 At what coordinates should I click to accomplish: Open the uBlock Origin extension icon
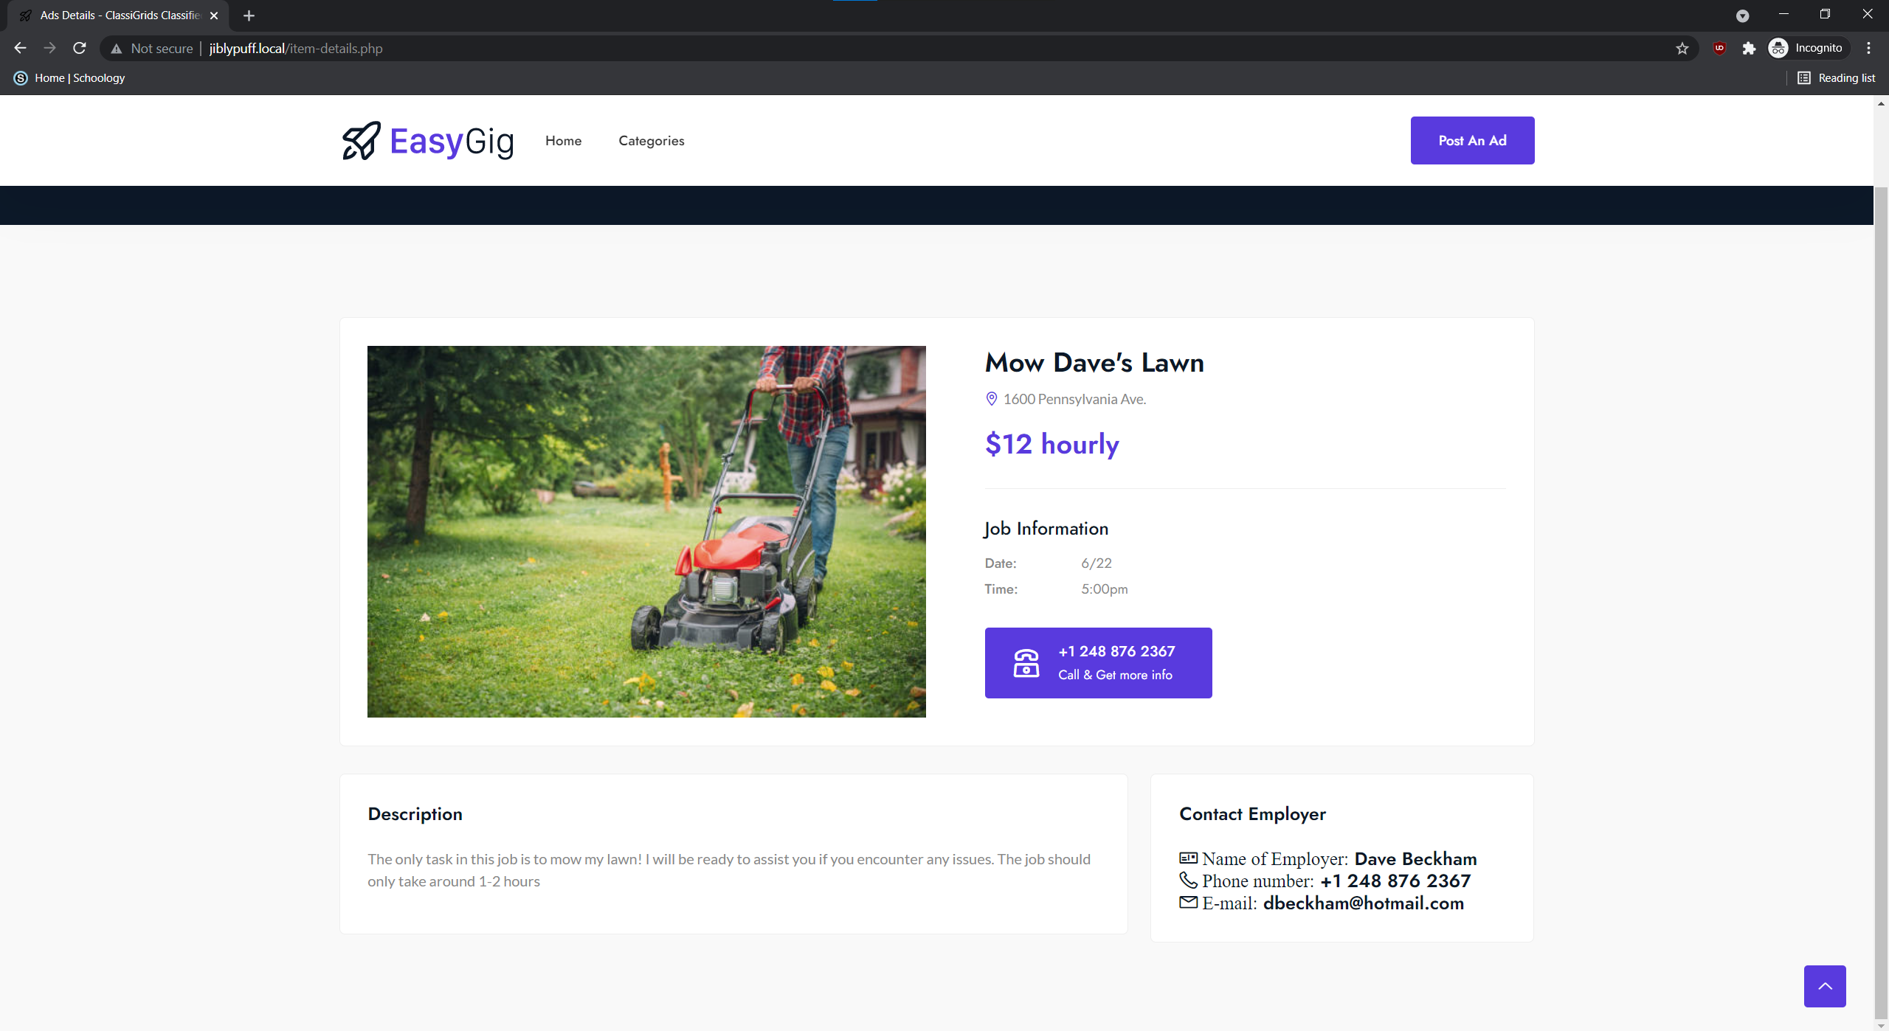[1719, 49]
